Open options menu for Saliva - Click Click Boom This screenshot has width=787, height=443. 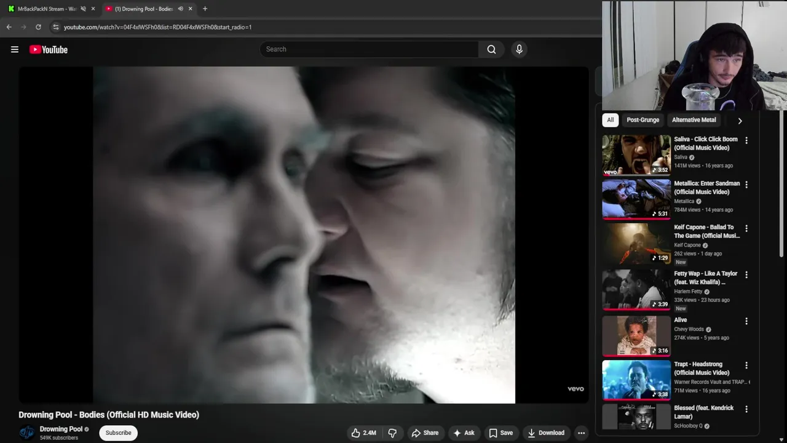point(746,140)
